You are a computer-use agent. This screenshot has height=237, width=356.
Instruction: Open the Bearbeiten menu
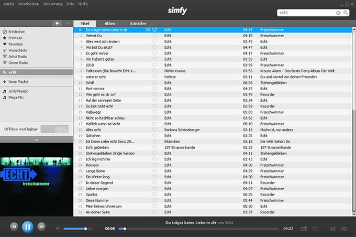pos(29,4)
